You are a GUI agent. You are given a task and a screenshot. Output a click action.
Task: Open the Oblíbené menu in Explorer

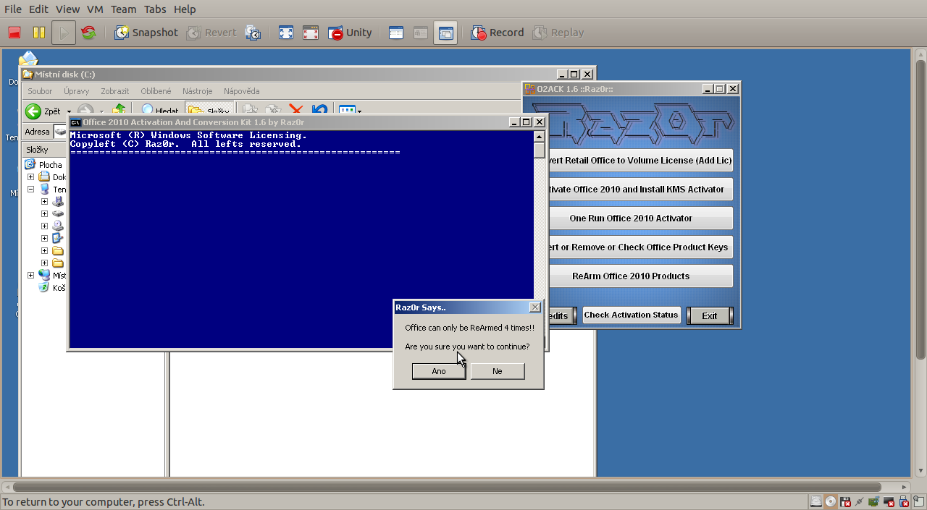pyautogui.click(x=156, y=91)
